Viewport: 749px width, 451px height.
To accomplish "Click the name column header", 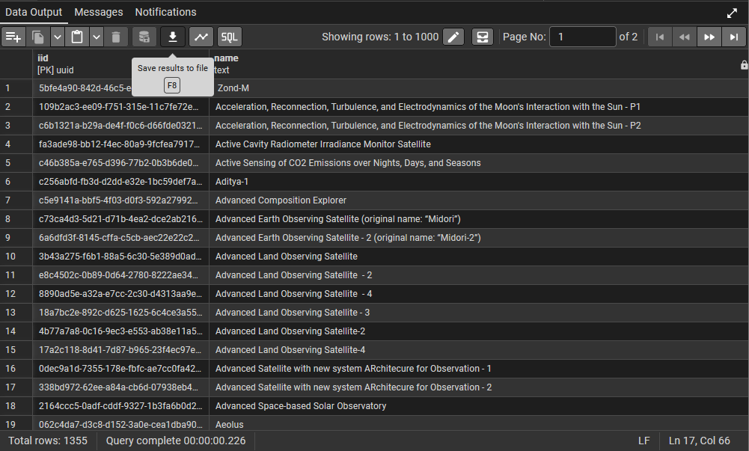I will click(x=479, y=64).
